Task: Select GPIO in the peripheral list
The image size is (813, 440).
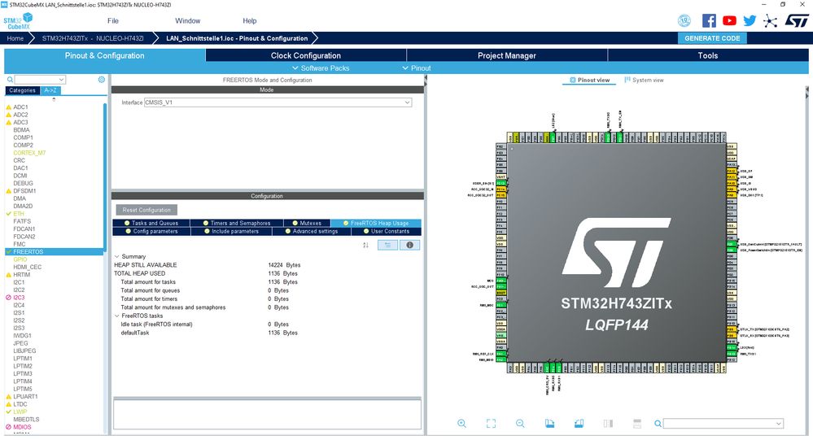Action: pos(20,259)
